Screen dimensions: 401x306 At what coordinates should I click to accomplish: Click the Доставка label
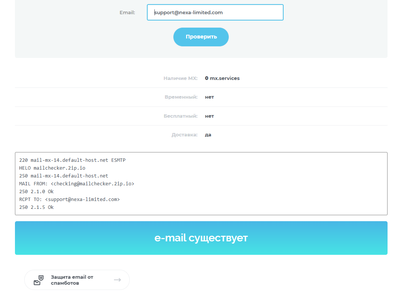click(184, 135)
